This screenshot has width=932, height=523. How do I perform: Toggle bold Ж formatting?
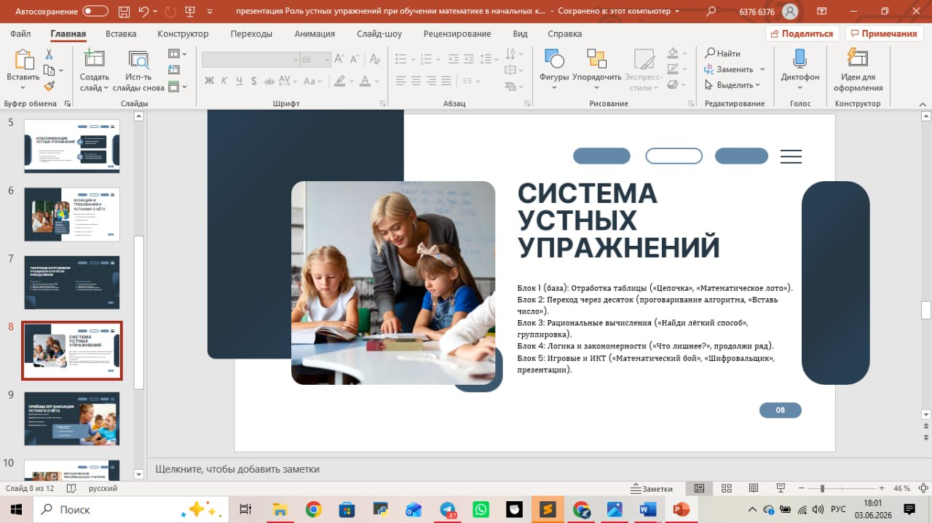point(209,81)
